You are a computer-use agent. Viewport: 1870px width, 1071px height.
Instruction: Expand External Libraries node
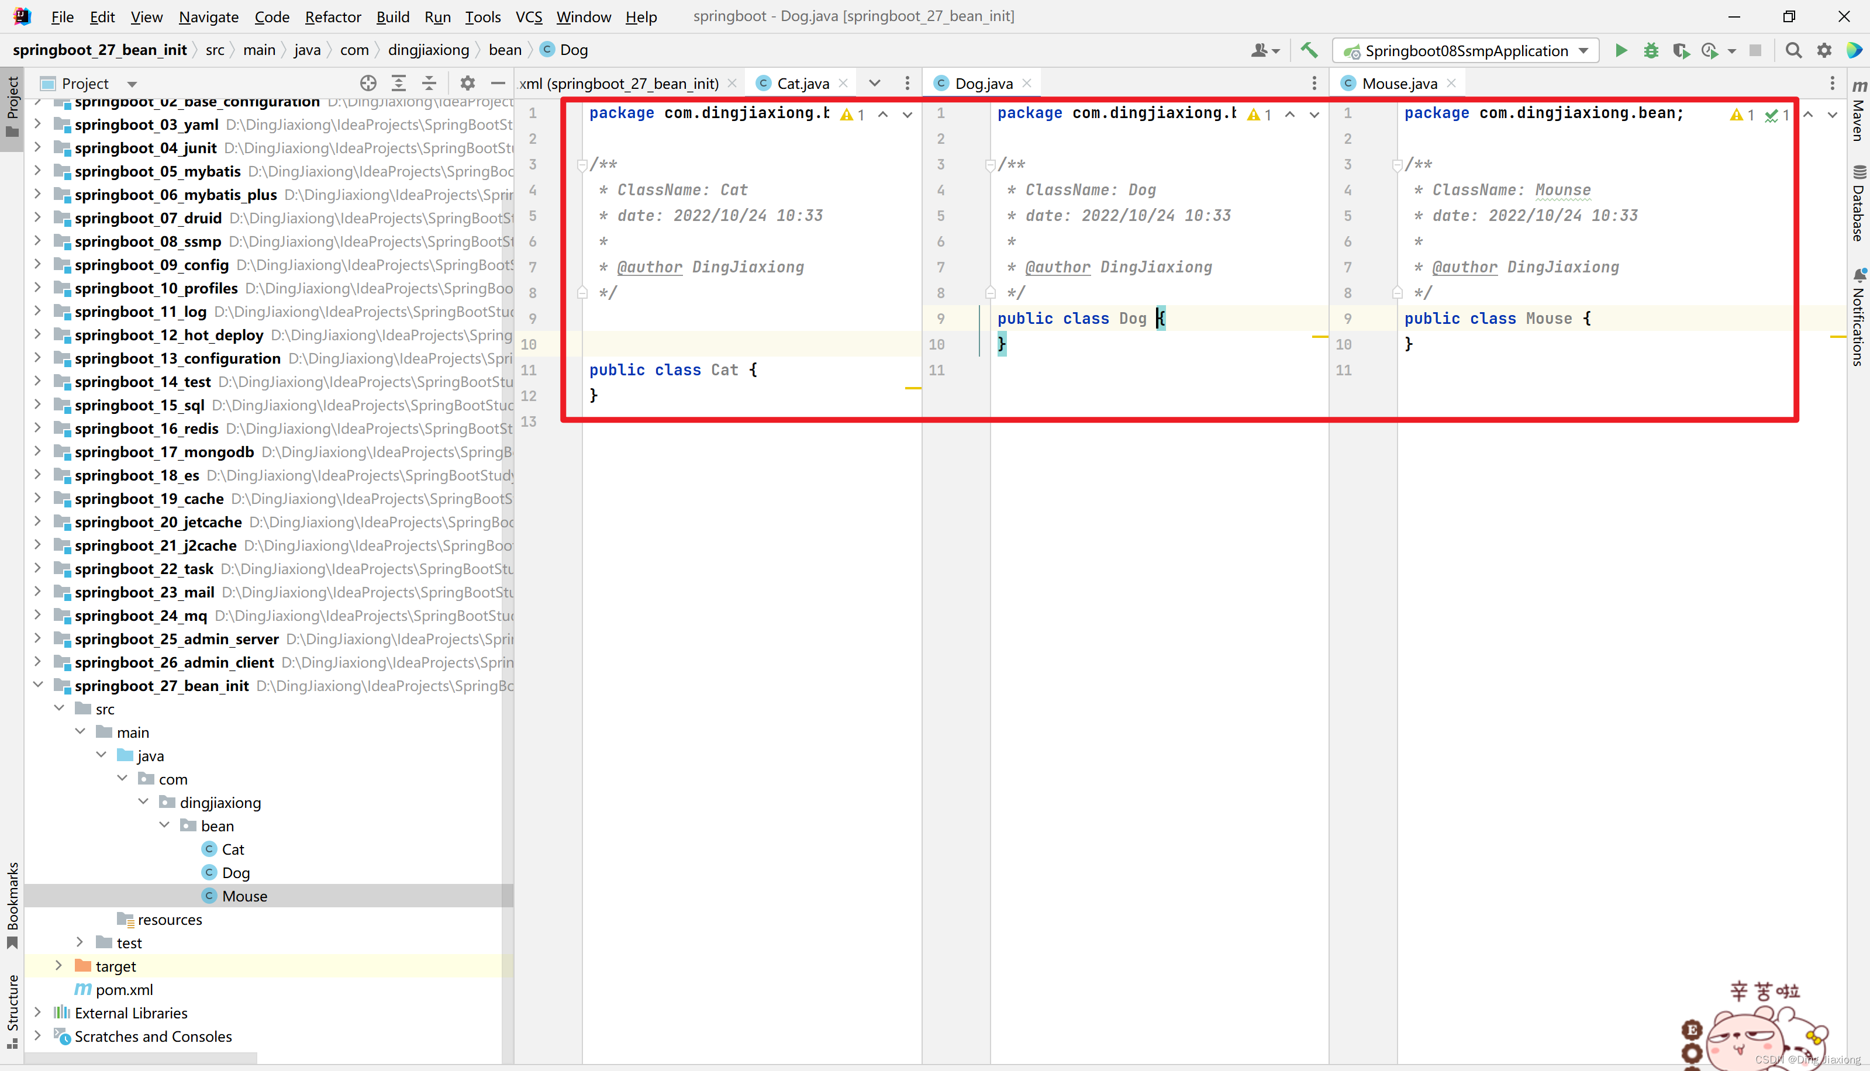[x=37, y=1012]
